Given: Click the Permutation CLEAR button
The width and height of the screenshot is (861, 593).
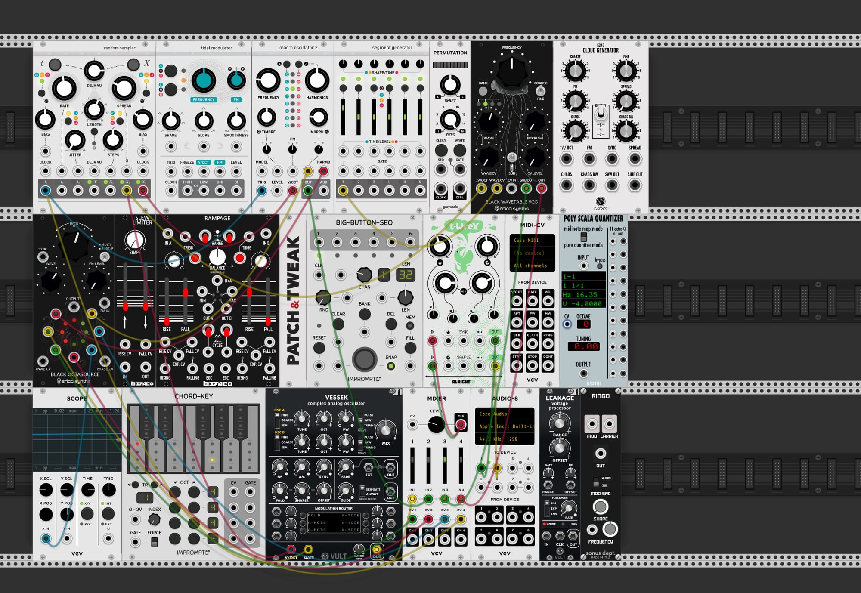Looking at the screenshot, I should (441, 150).
